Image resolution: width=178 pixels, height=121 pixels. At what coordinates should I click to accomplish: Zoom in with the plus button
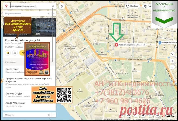pyautogui.click(x=172, y=61)
